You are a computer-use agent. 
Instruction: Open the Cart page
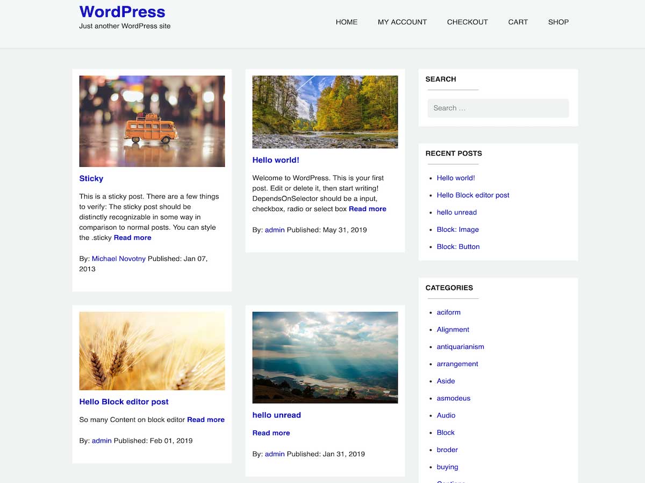(518, 22)
